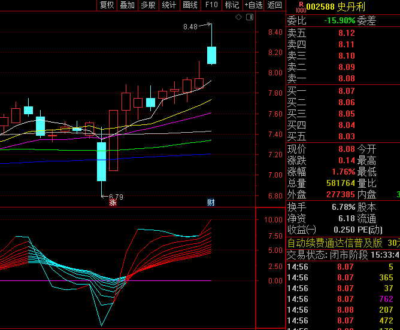
Task: Click the 标记 mark button
Action: (232, 5)
